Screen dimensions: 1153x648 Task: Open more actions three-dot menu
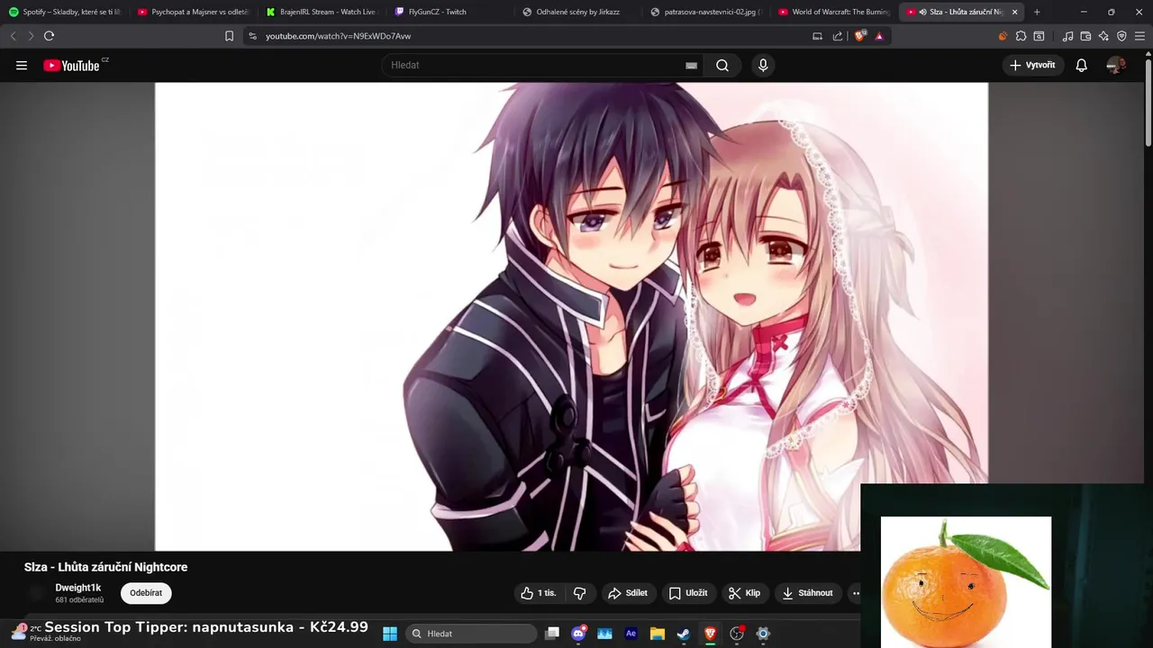tap(855, 593)
